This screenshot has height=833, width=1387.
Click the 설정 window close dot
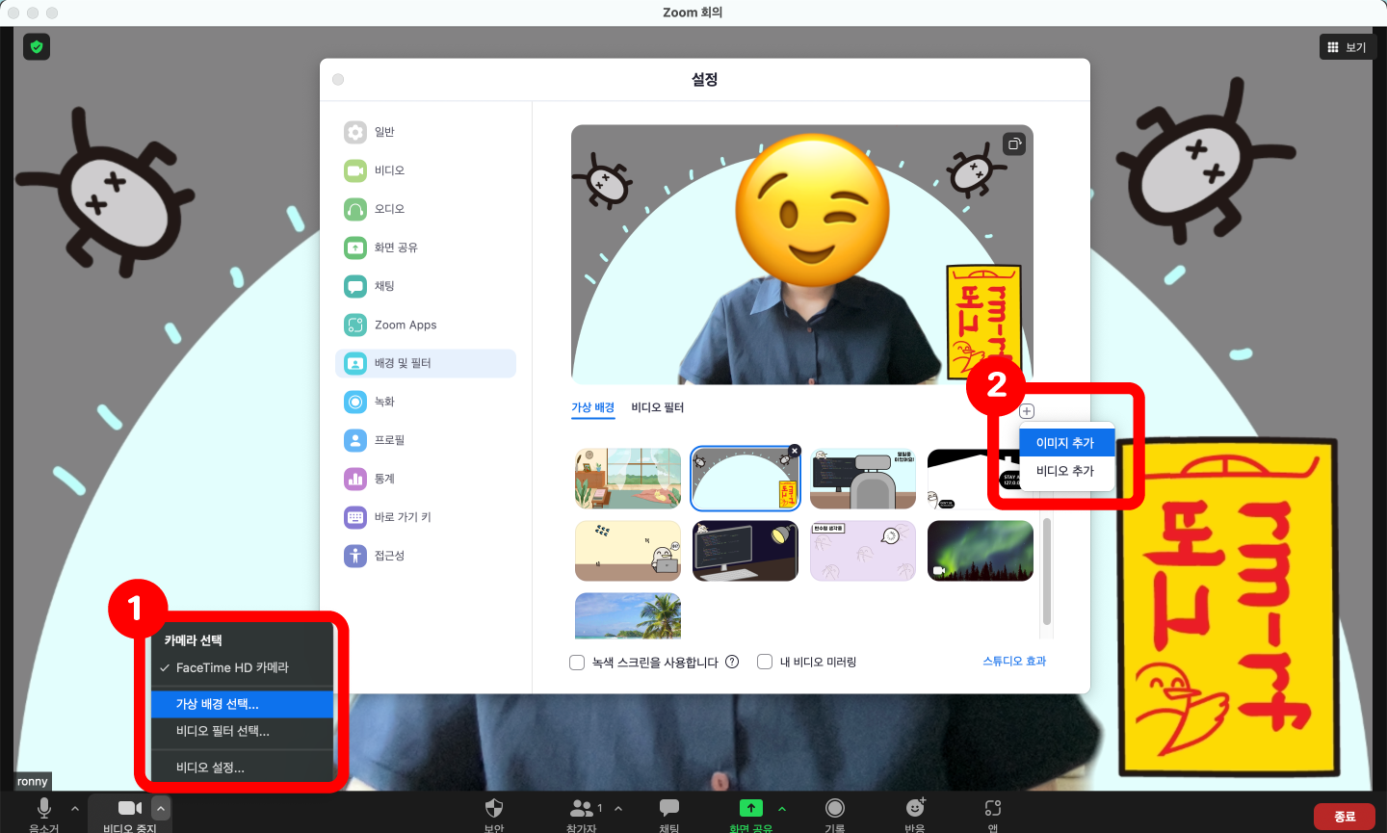338,80
